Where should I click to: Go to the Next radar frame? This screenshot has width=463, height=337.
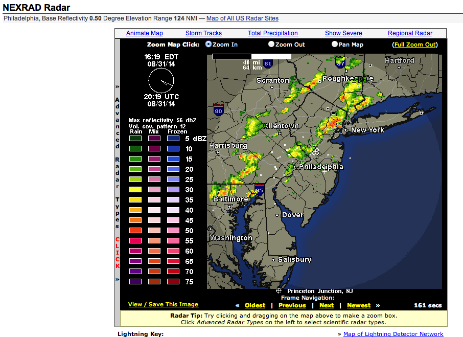[x=327, y=305]
